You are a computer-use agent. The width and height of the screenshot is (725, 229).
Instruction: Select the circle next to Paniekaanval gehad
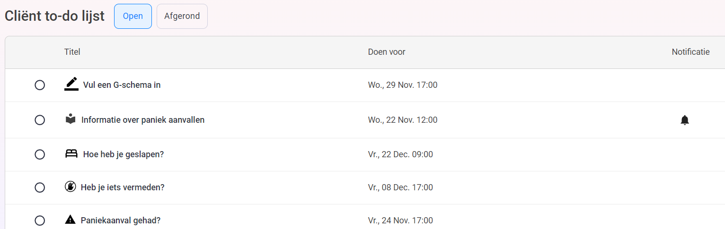tap(40, 221)
